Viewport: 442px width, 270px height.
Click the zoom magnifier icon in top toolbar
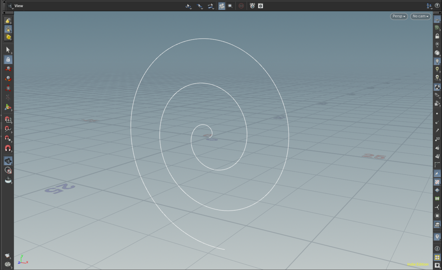click(x=230, y=6)
